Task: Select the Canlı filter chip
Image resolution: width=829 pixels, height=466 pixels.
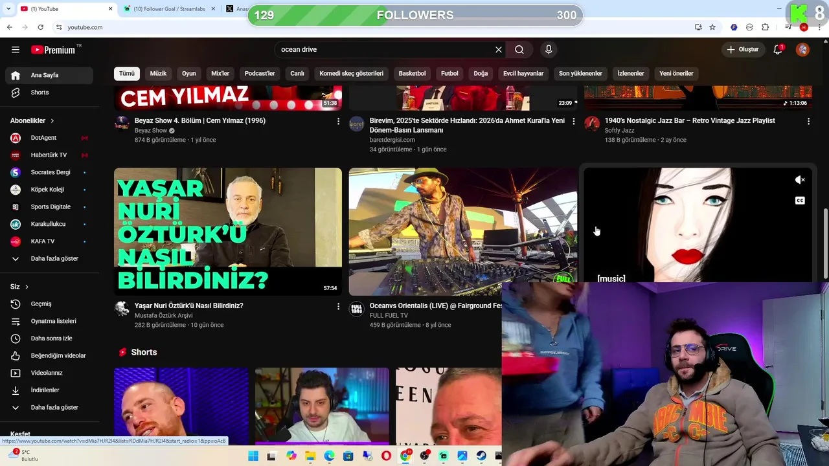Action: coord(297,73)
